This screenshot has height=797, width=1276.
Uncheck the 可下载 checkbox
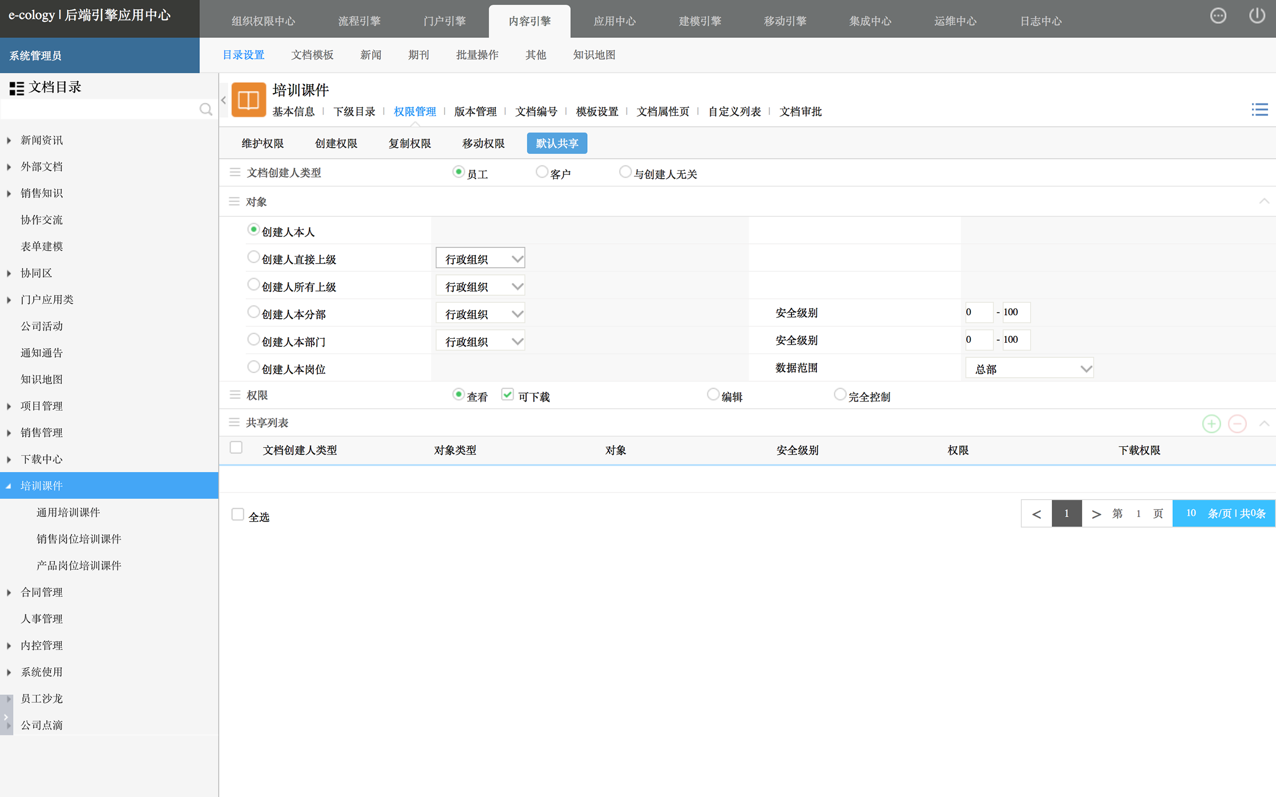click(507, 395)
